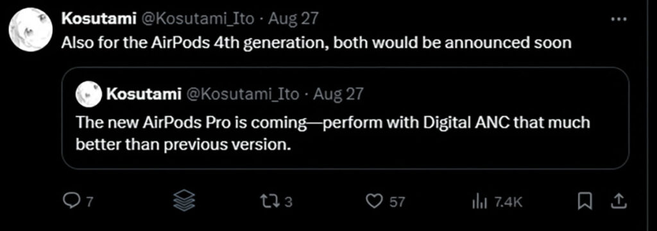657x231 pixels.
Task: Open the quoted tweet about AirPods Pro
Action: click(x=345, y=118)
